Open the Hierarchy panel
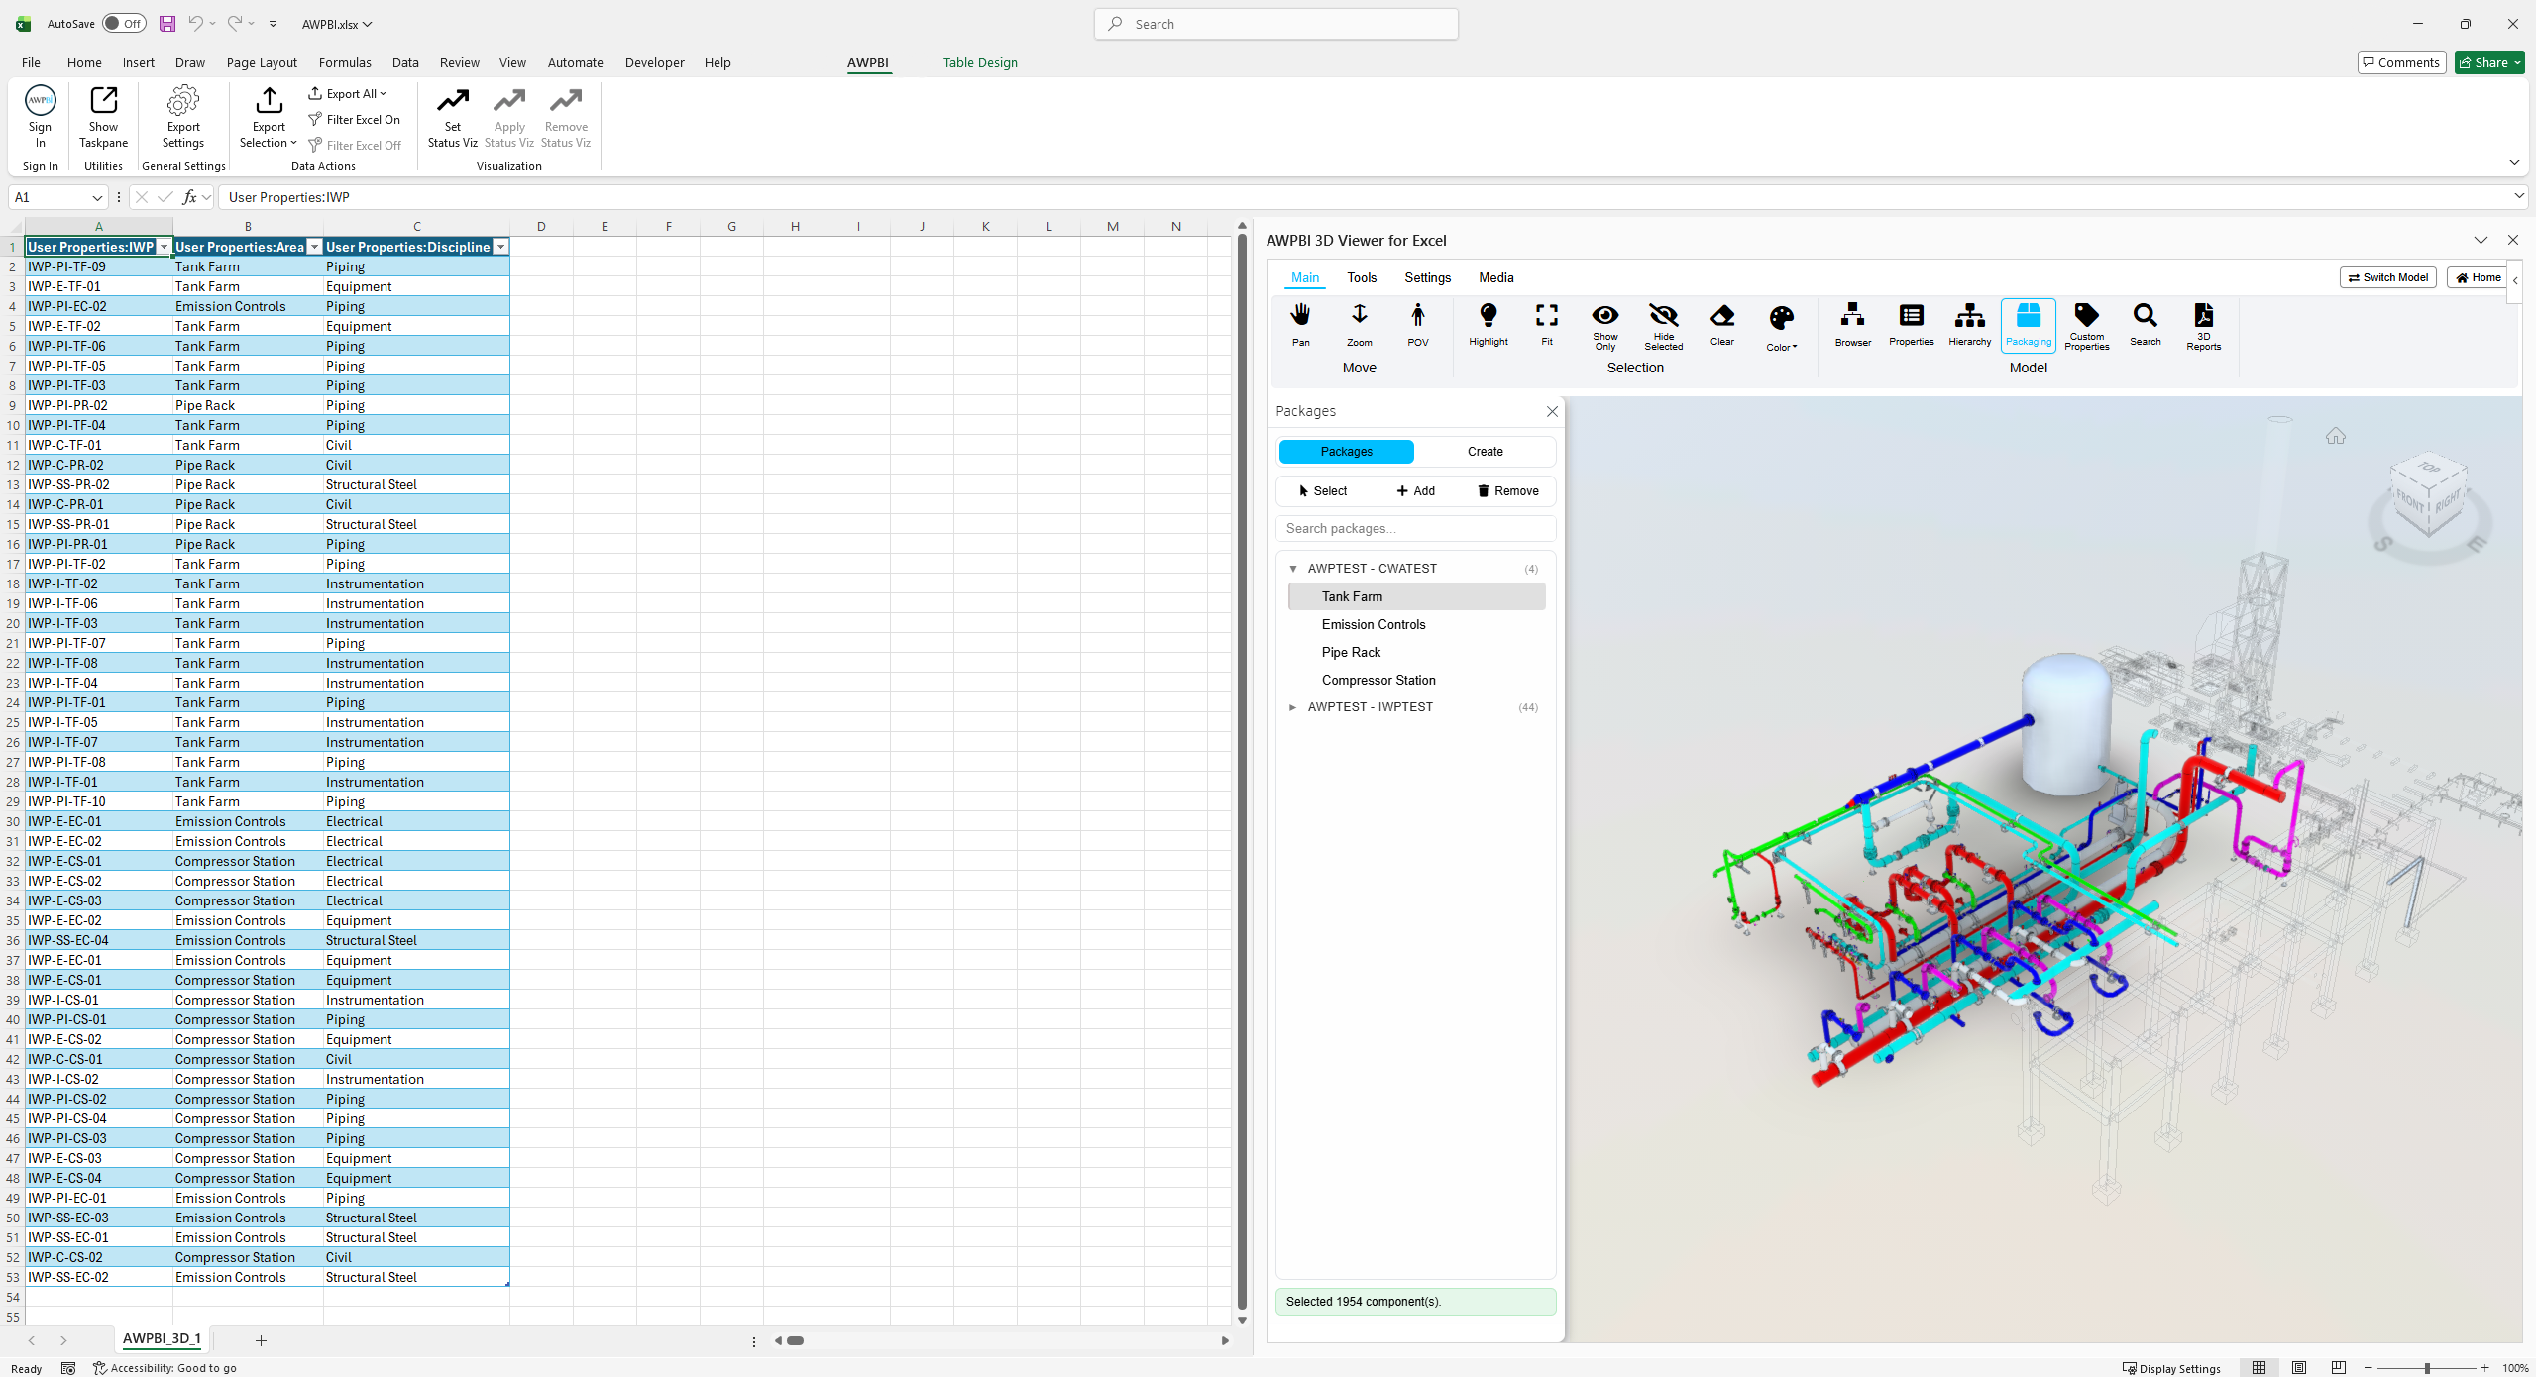The height and width of the screenshot is (1377, 2536). pyautogui.click(x=1969, y=325)
